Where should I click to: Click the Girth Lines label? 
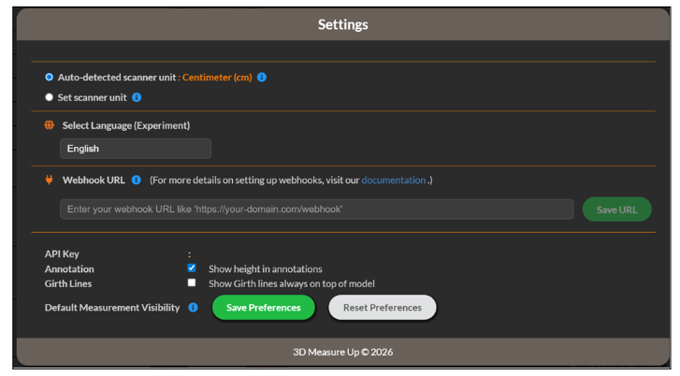point(68,283)
